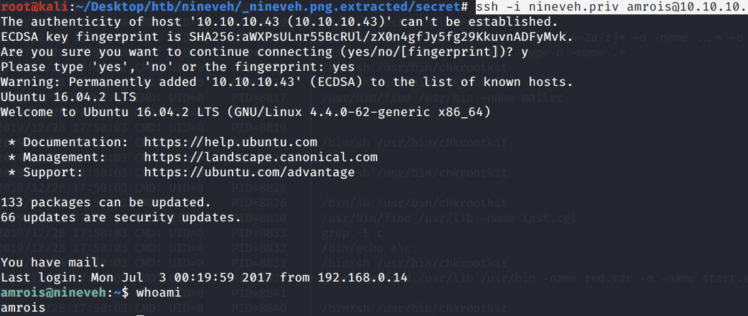Click the root@kali prompt label
Image resolution: width=748 pixels, height=316 pixels.
34,7
